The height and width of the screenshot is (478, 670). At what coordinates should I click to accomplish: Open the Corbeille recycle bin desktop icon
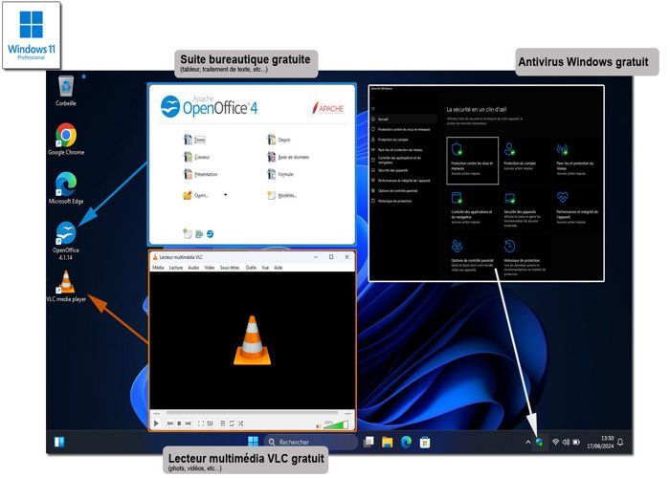[66, 91]
